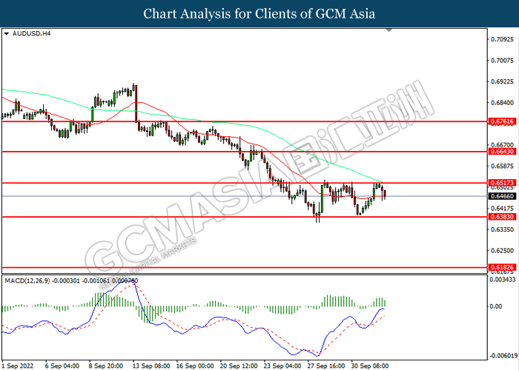Click the MACD zero level 0.00 label
This screenshot has height=370, width=519.
[x=496, y=306]
